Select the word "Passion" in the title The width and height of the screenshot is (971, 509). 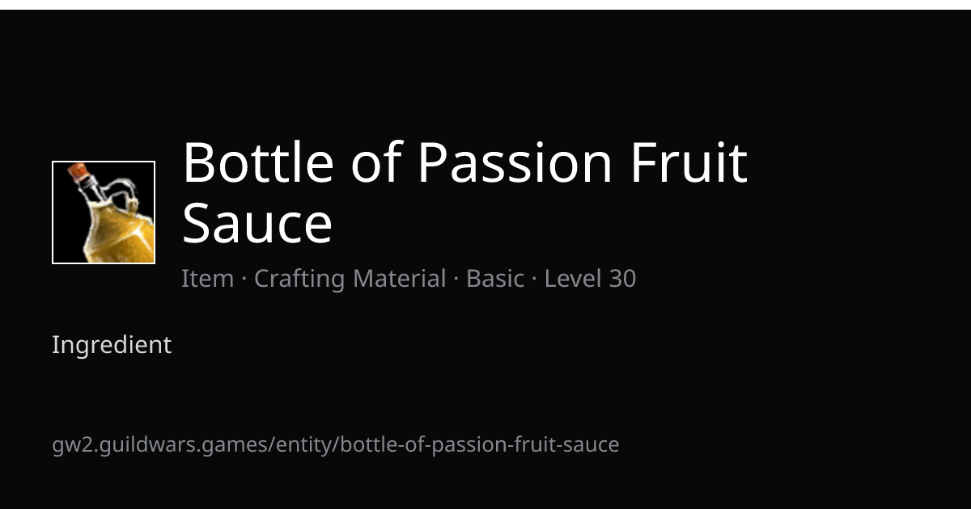tap(515, 162)
